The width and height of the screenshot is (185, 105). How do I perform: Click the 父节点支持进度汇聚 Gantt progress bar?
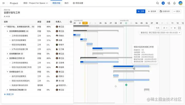click(105, 48)
